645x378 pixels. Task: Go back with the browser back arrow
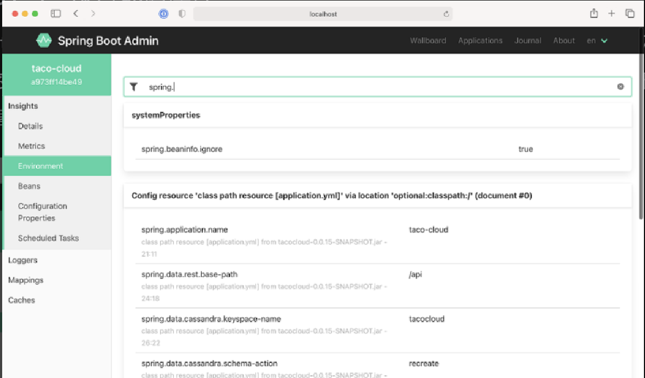tap(76, 14)
